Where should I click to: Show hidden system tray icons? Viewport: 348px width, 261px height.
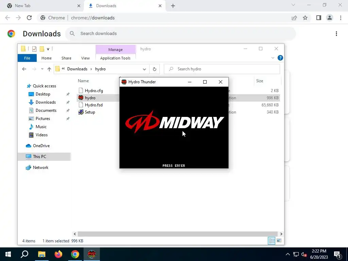pyautogui.click(x=288, y=254)
